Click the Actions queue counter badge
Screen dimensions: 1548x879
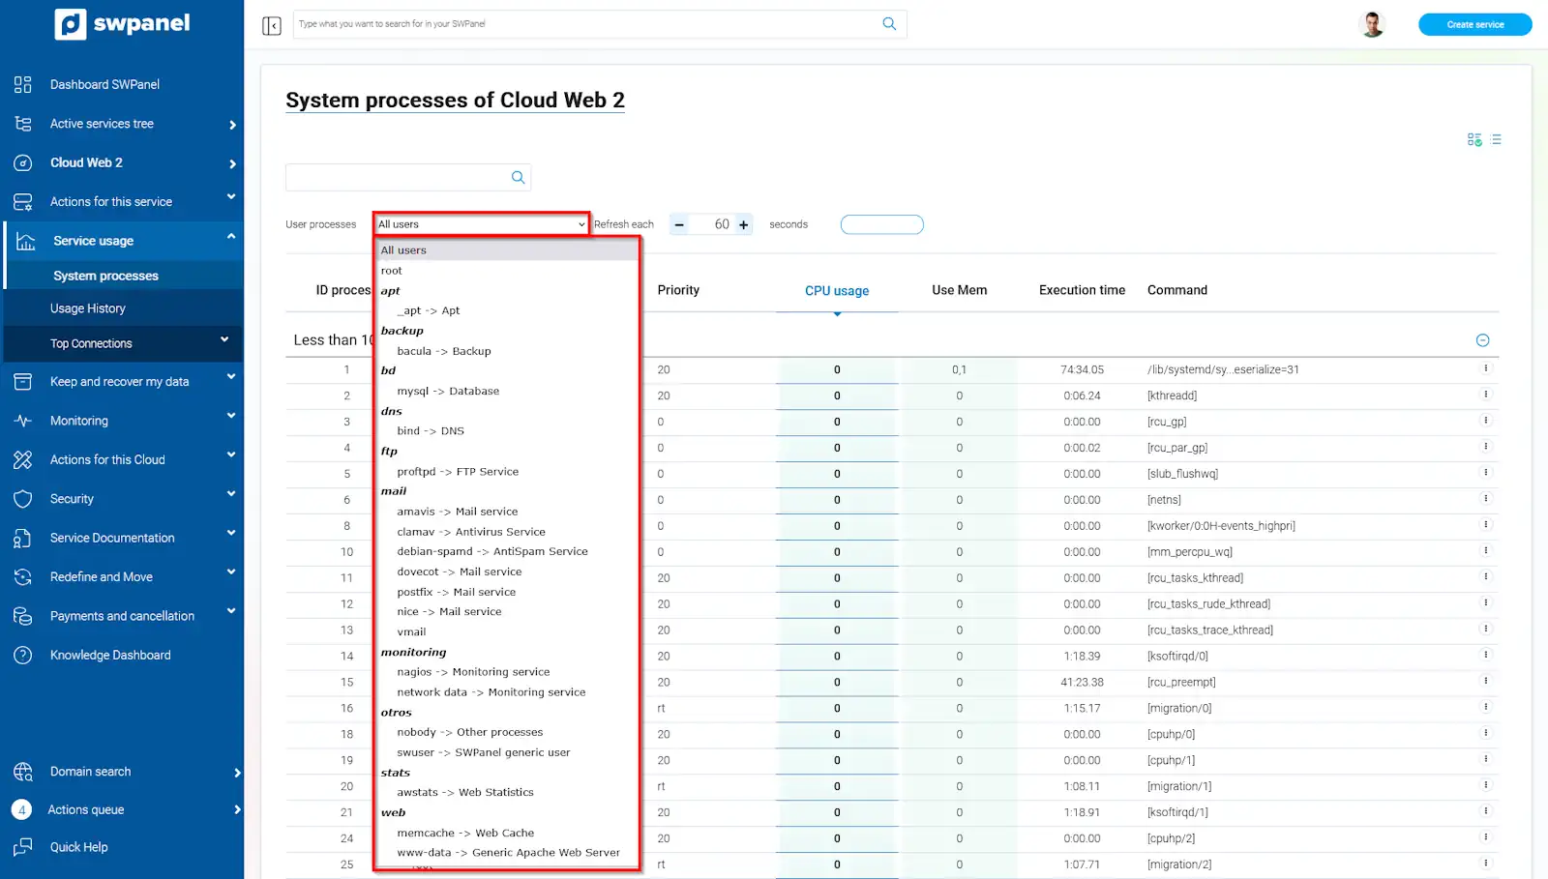coord(21,810)
